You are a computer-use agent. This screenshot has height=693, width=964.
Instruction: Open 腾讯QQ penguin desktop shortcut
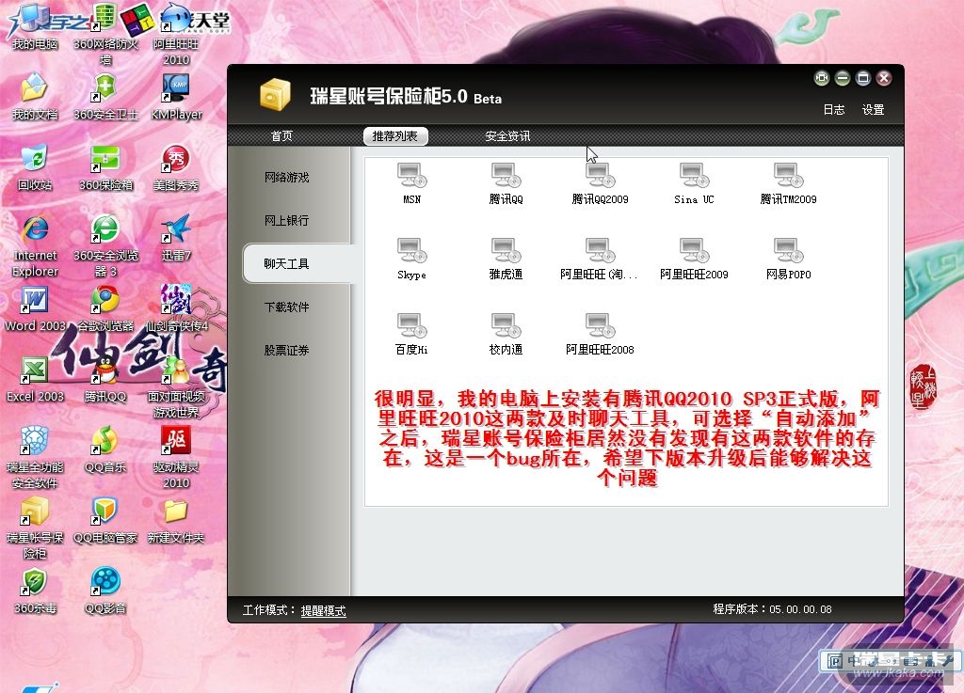coord(105,379)
